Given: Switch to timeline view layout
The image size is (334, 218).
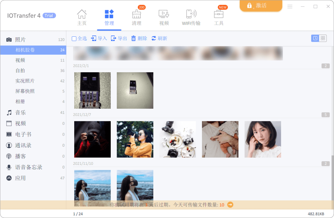Looking at the screenshot, I should tap(315, 38).
